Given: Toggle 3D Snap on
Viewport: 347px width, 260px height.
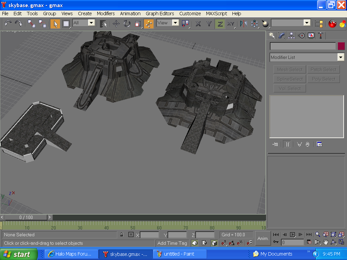Looking at the screenshot, I should pyautogui.click(x=223, y=243).
